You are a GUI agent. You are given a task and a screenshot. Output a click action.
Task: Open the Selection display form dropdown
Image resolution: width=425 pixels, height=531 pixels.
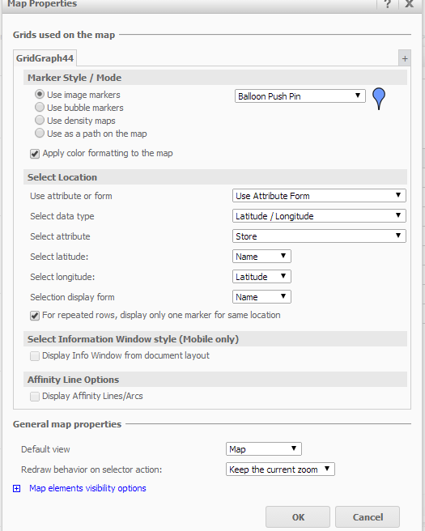261,297
